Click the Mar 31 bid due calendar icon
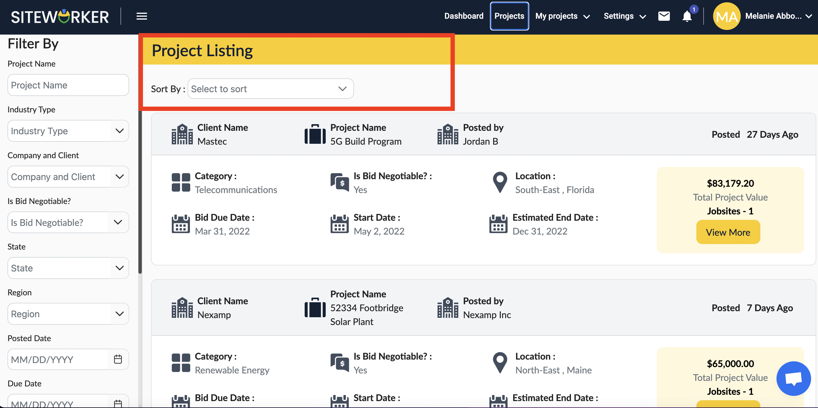818x408 pixels. [181, 224]
